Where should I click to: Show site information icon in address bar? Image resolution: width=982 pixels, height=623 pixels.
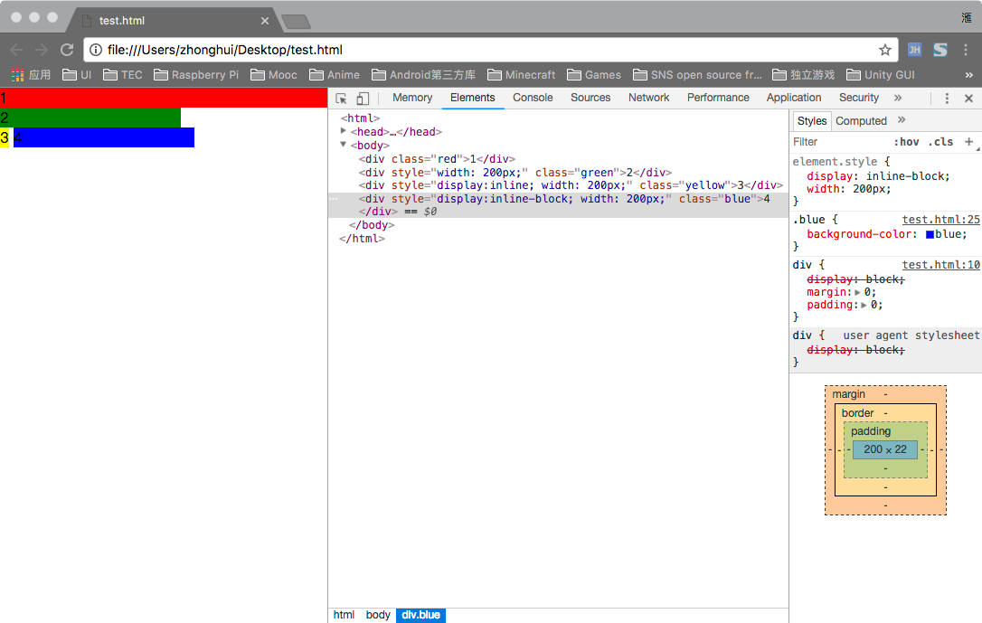tap(96, 50)
